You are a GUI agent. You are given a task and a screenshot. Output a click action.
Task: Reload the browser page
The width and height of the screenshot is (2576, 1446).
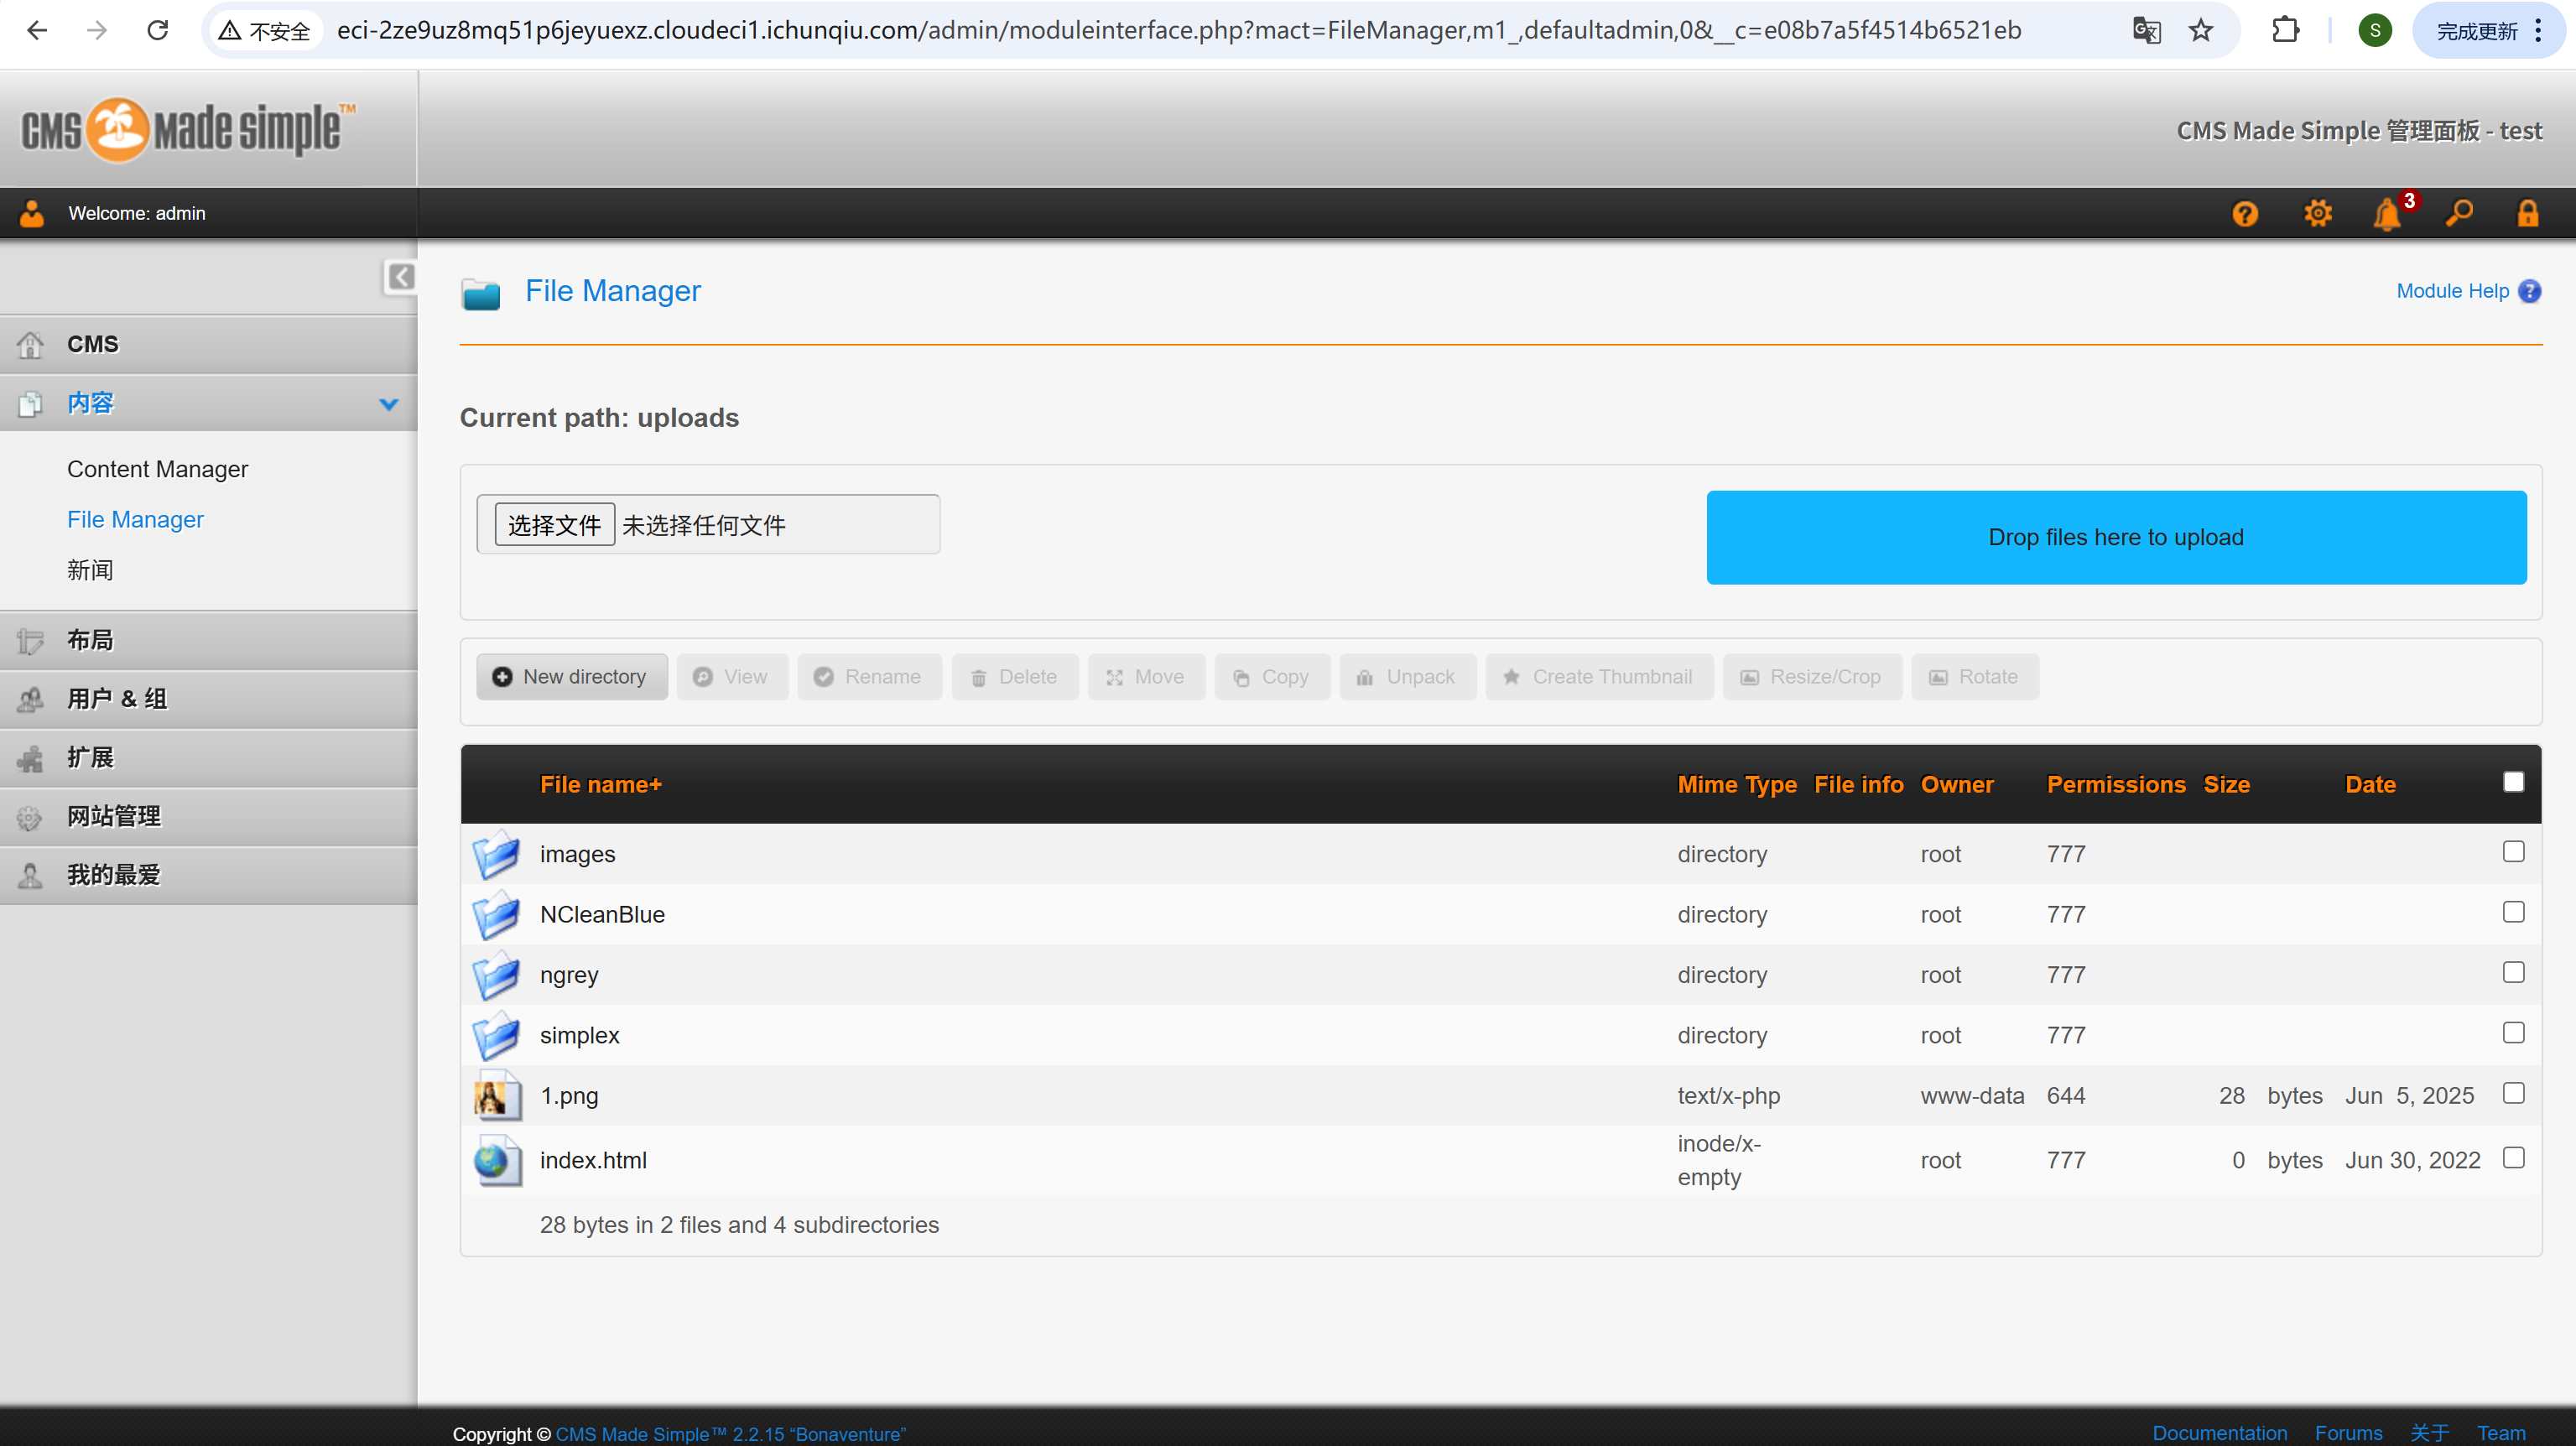click(x=158, y=30)
